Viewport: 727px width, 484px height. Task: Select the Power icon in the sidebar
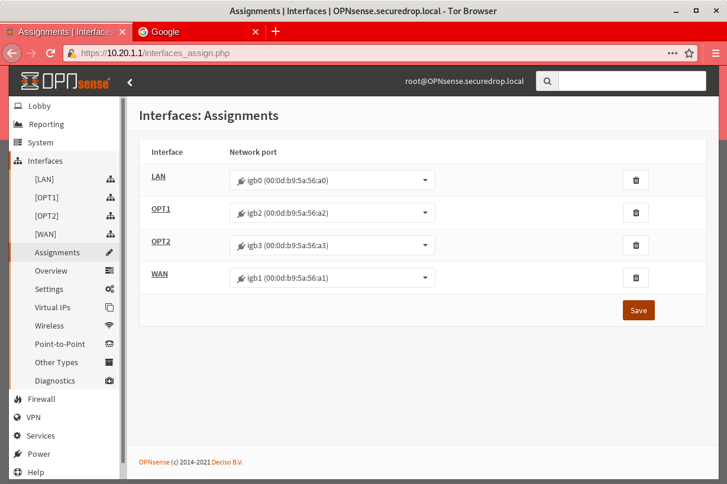coord(18,454)
